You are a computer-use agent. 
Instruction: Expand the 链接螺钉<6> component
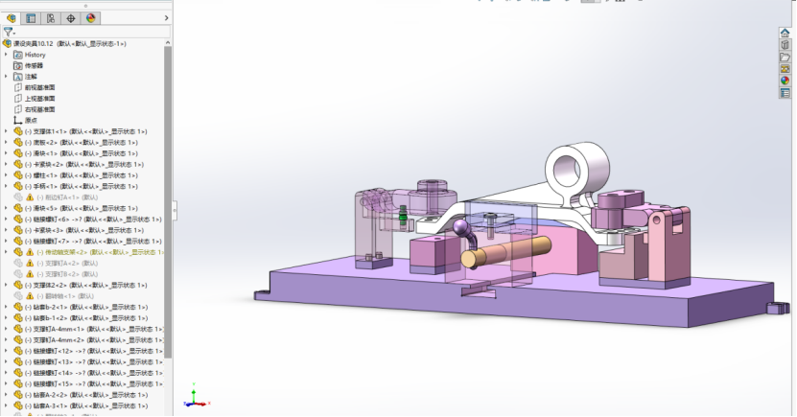(6, 220)
